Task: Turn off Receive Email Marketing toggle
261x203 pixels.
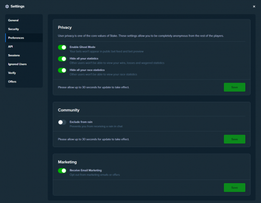Action: tap(62, 171)
